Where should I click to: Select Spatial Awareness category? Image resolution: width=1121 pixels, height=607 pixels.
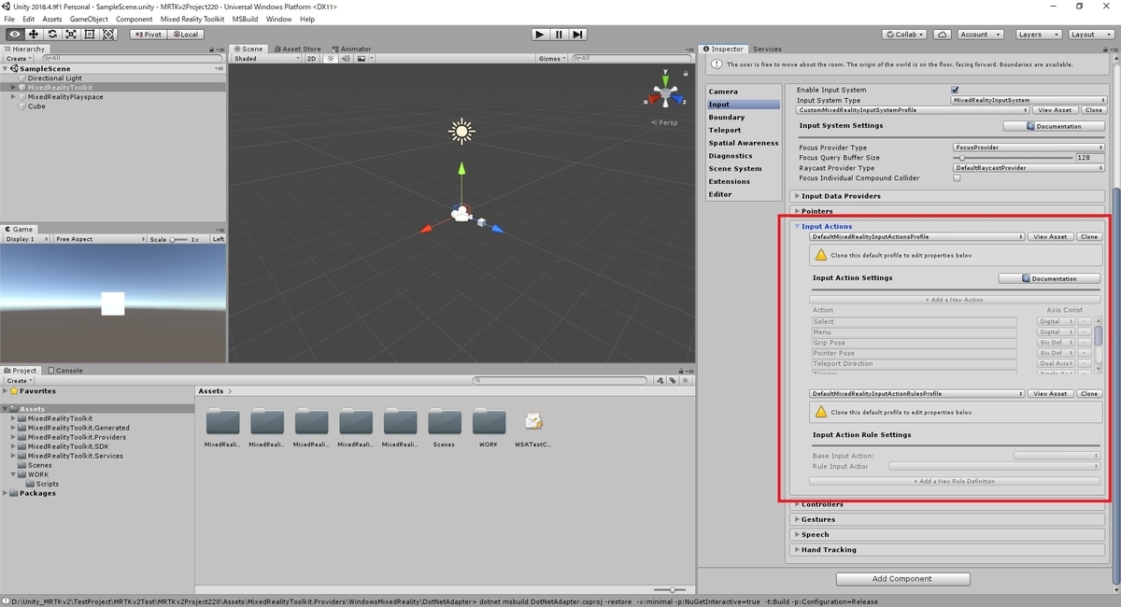pos(744,143)
